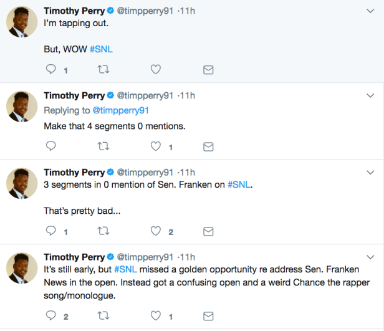Like the "That's pretty bad..." tweet

[x=156, y=232]
